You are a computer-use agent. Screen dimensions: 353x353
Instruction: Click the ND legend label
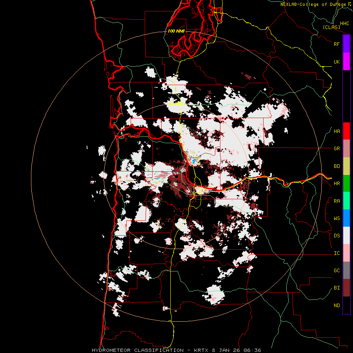337,306
